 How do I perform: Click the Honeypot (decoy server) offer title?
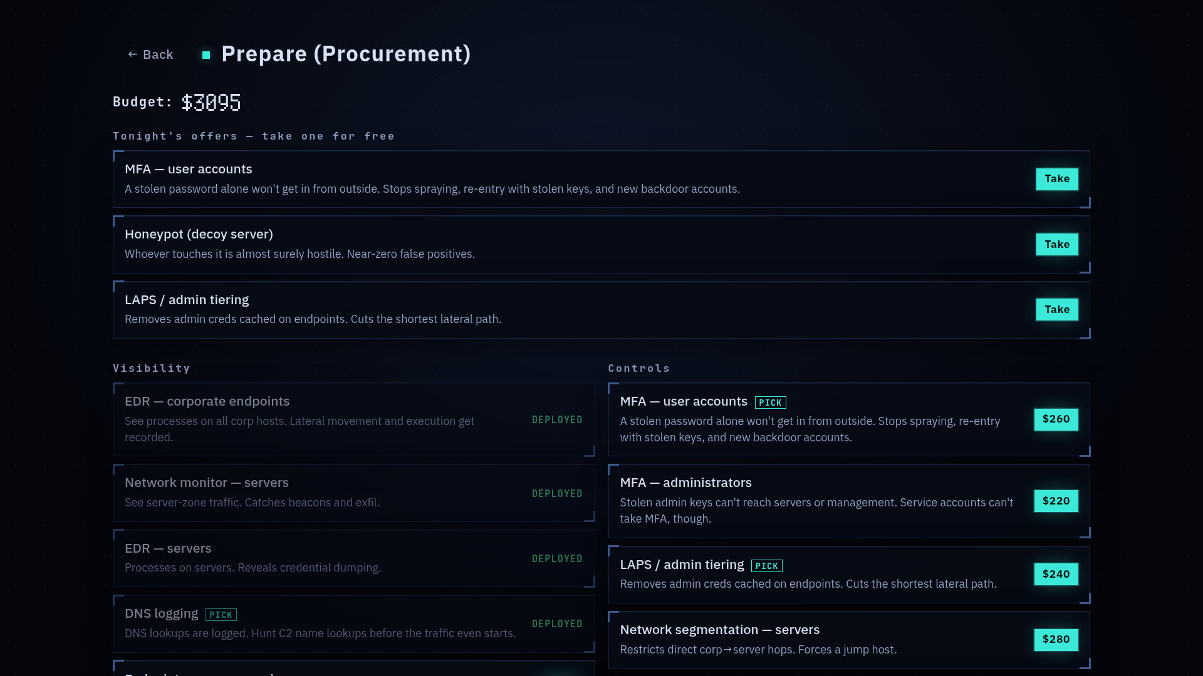[x=199, y=234]
